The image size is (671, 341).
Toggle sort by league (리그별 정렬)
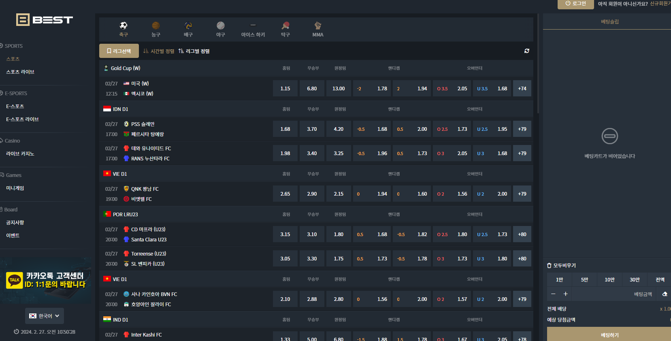194,51
